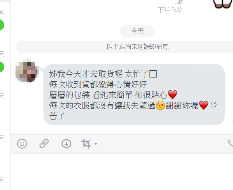Click the red heart after 貼心
The height and width of the screenshot is (190, 233).
click(x=172, y=95)
